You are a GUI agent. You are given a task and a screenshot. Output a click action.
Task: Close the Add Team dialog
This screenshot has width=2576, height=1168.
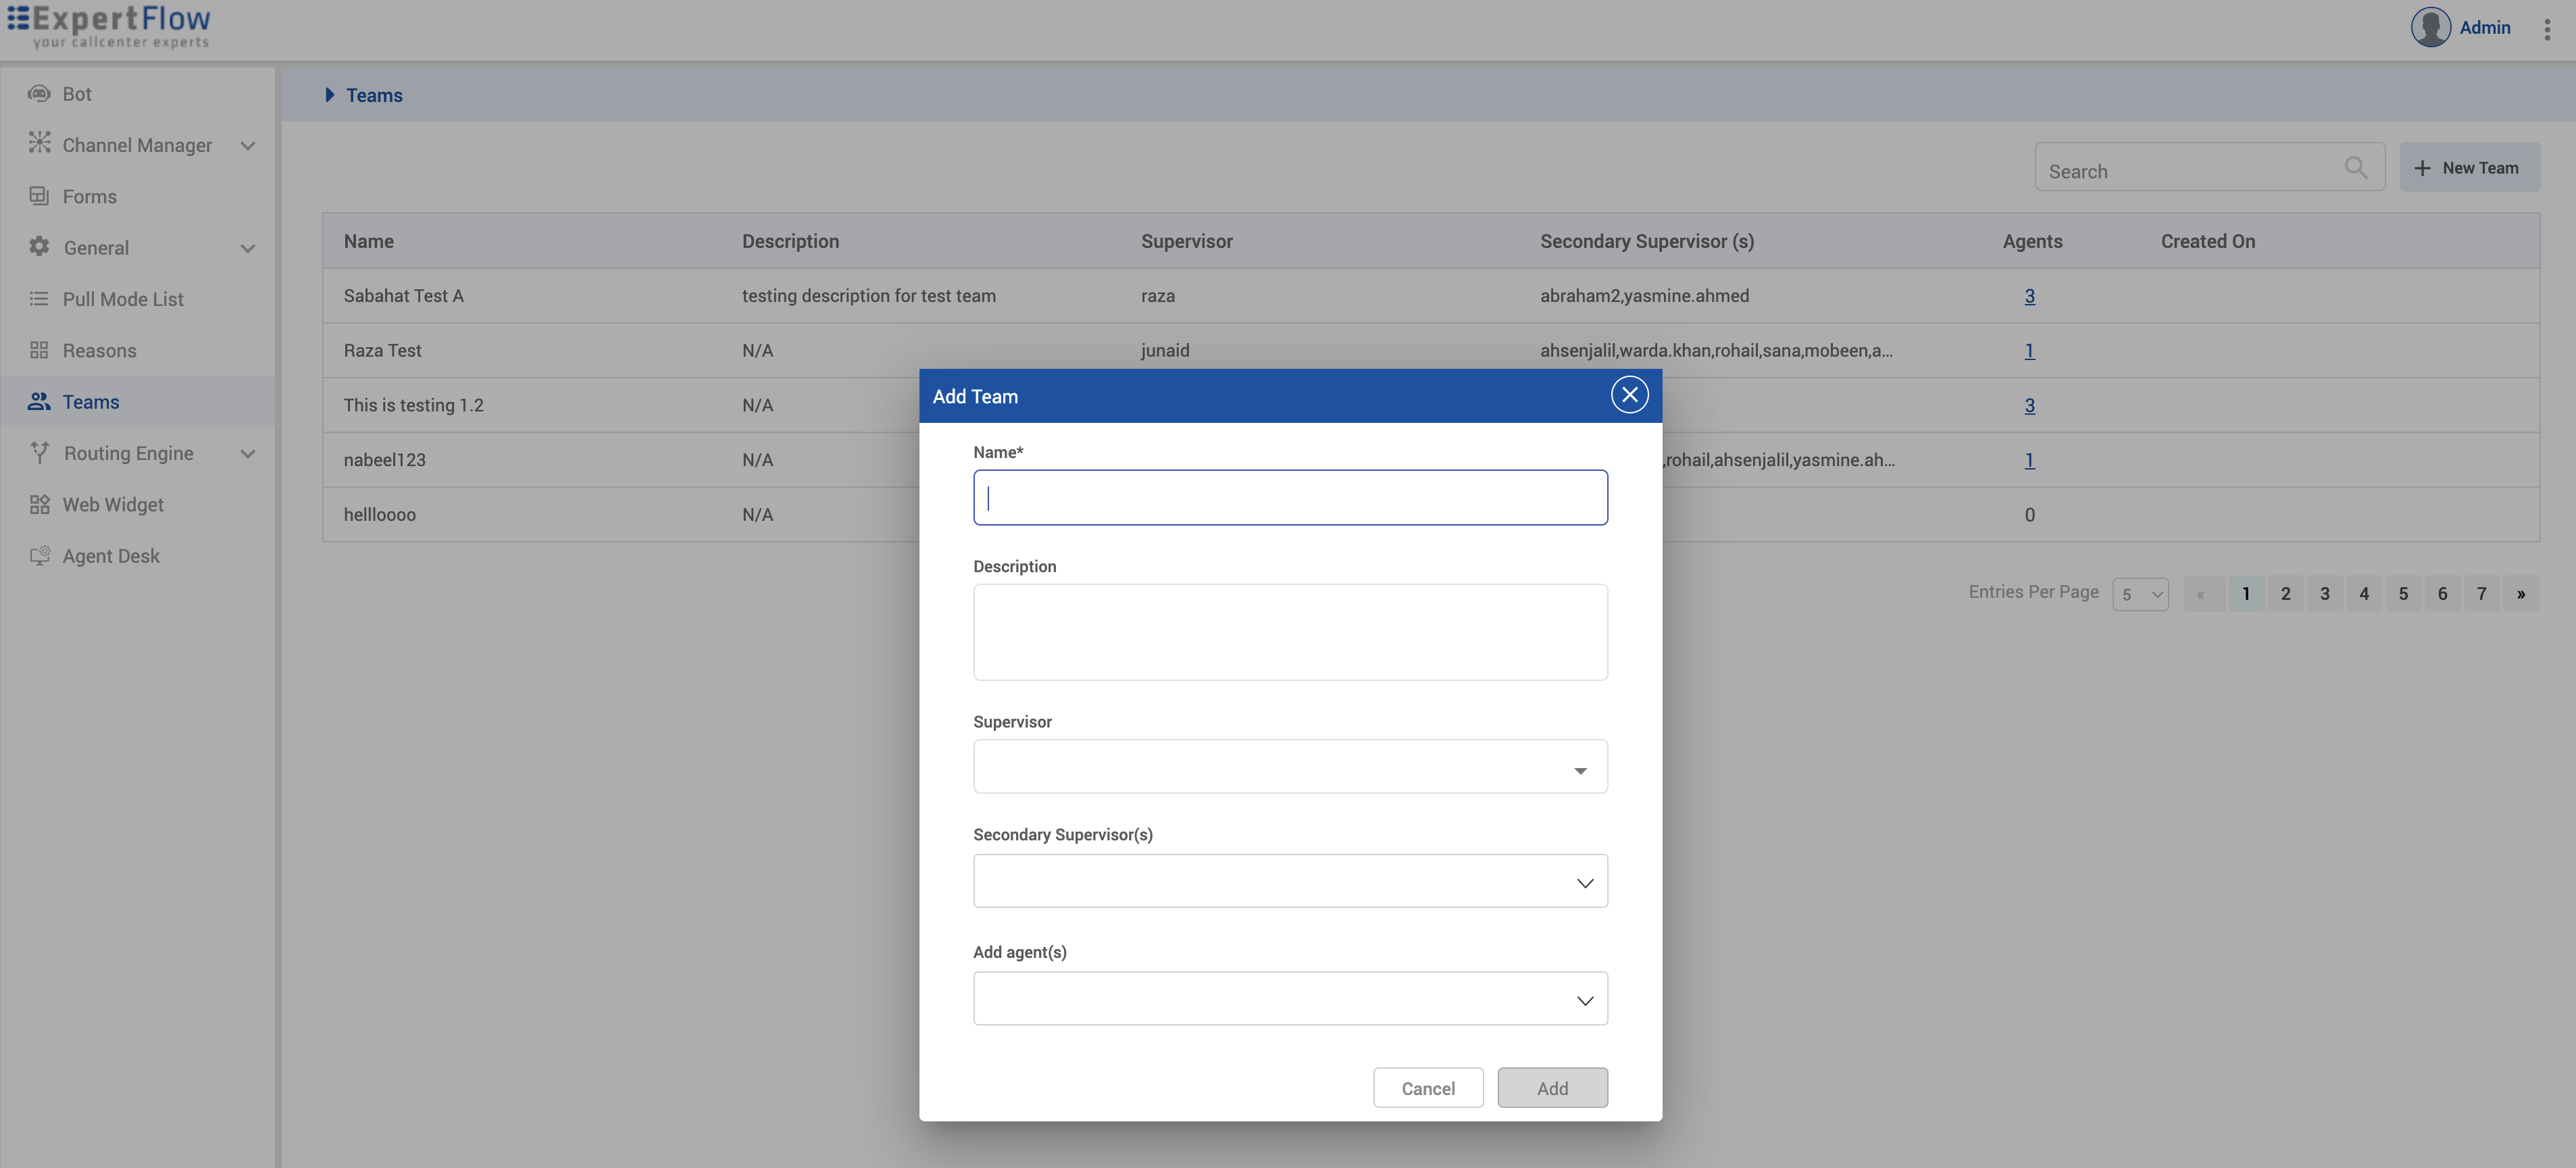tap(1629, 395)
